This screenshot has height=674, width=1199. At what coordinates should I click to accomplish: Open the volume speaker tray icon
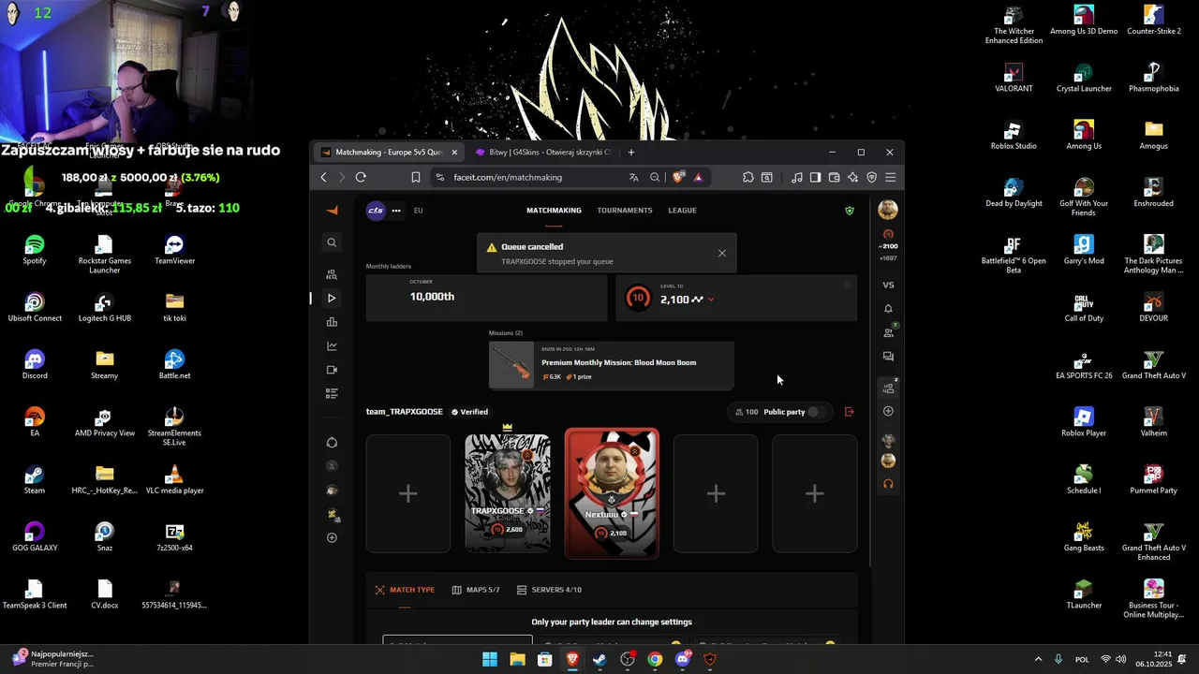1120,659
